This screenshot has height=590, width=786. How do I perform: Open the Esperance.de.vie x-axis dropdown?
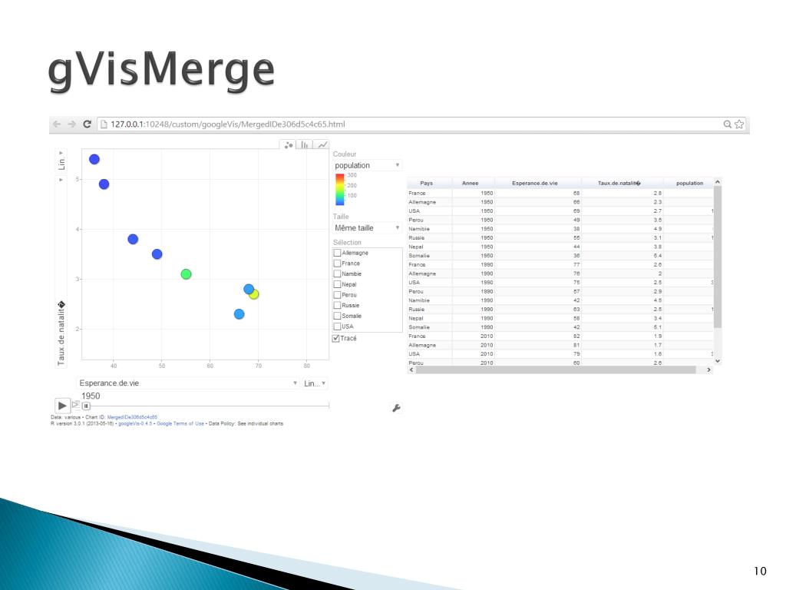pyautogui.click(x=188, y=383)
